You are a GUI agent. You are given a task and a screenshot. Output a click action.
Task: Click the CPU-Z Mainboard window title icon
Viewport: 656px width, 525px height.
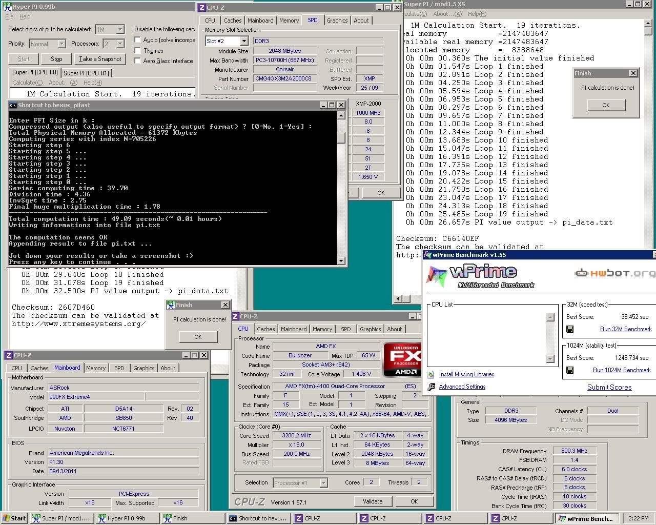pyautogui.click(x=9, y=355)
